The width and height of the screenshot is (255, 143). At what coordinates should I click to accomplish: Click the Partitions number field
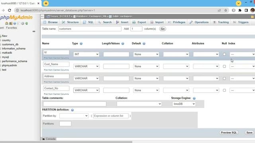pos(65,124)
